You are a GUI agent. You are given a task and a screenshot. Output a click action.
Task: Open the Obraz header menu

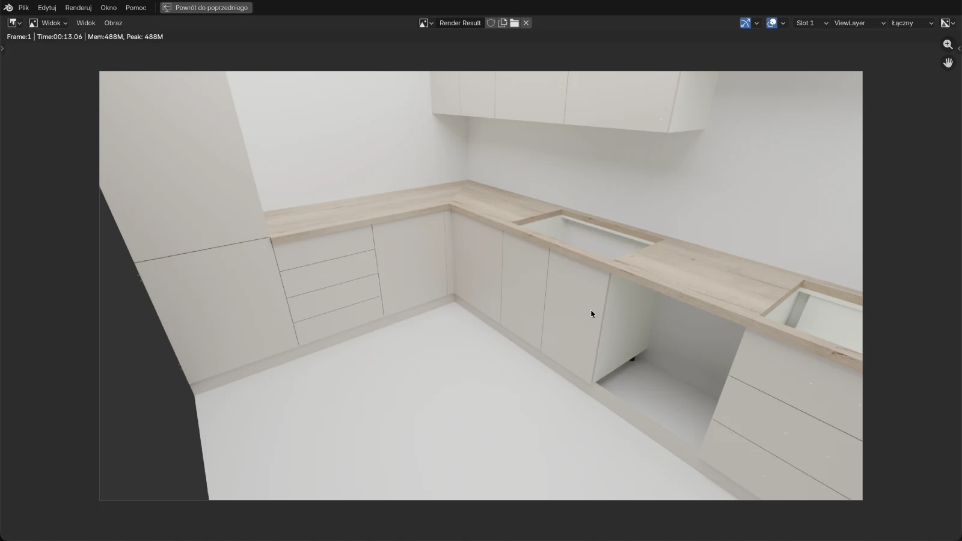click(113, 23)
